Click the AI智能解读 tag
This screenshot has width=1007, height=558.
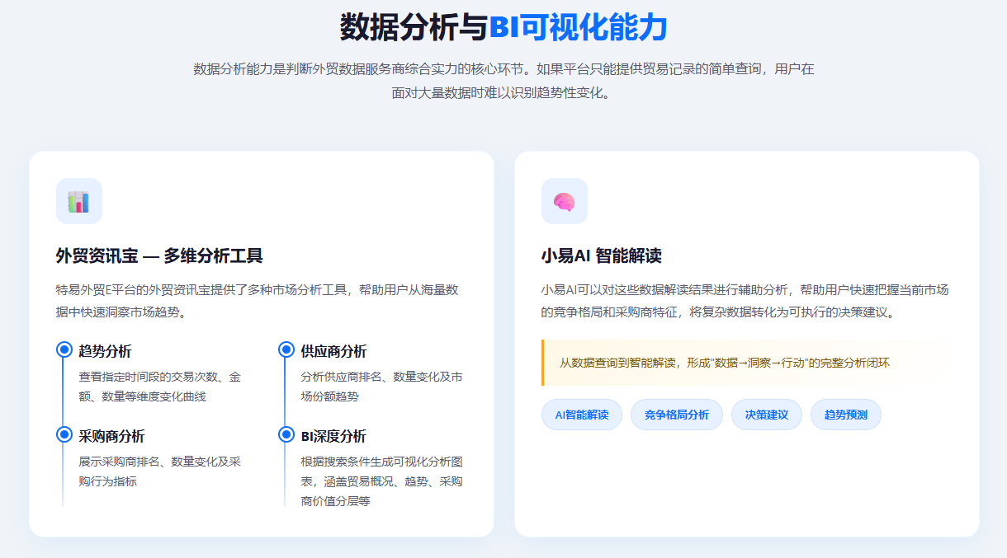581,415
